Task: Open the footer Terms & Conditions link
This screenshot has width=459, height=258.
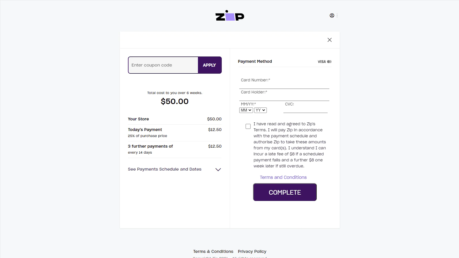Action: coord(213,251)
